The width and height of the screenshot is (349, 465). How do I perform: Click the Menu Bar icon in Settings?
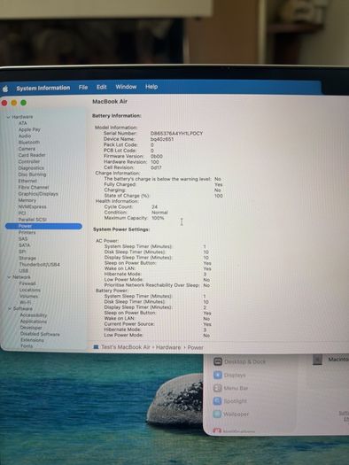point(218,388)
